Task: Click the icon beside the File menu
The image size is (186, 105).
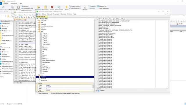Action: click(37, 14)
